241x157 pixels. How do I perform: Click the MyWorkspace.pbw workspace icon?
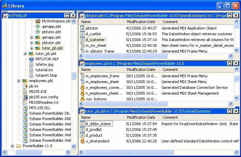click(38, 21)
